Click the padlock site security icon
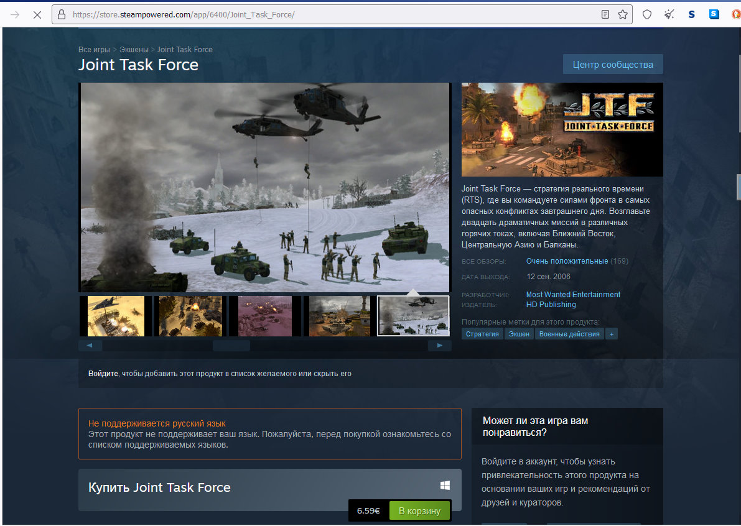Image resolution: width=741 pixels, height=526 pixels. click(x=62, y=15)
